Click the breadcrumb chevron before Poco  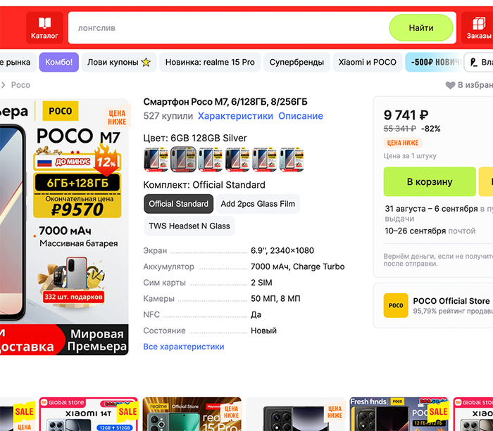click(4, 85)
